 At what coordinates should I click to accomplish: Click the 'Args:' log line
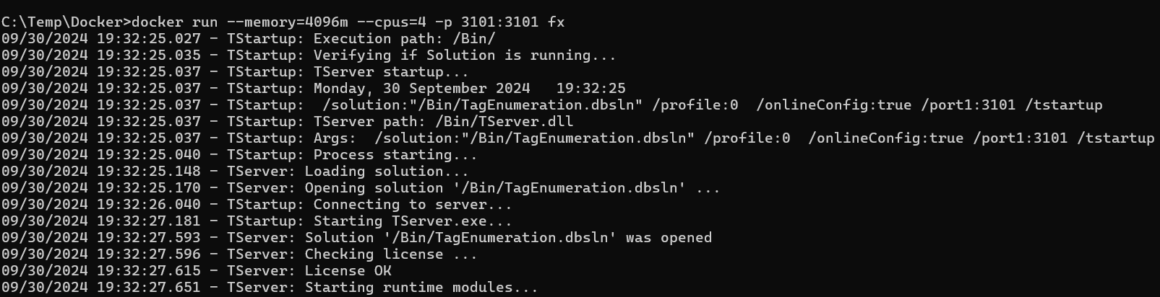pos(577,138)
